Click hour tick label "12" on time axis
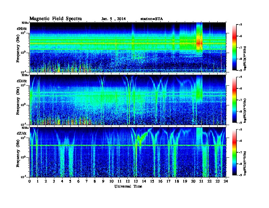The image size is (269, 208). 128,181
